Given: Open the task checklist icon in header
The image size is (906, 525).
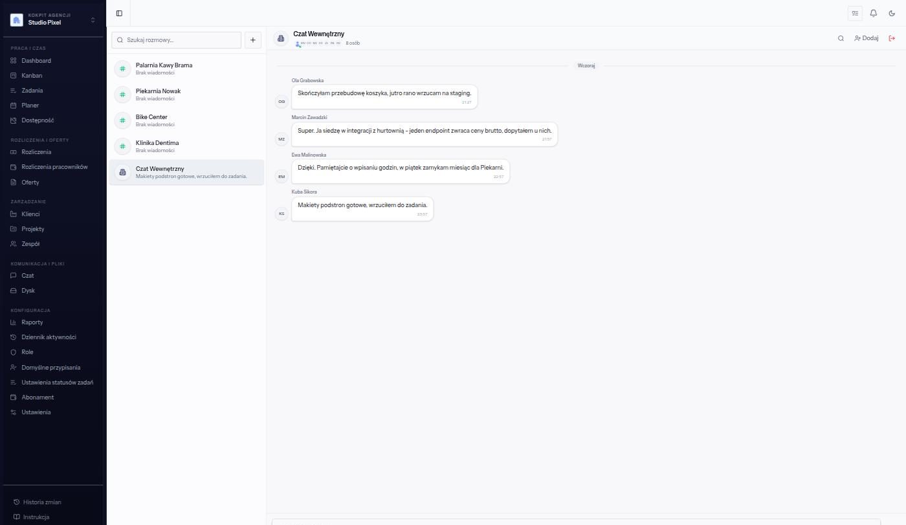Looking at the screenshot, I should (855, 13).
